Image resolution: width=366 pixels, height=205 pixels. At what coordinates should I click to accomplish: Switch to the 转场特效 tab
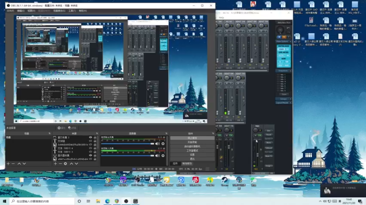pos(187,163)
